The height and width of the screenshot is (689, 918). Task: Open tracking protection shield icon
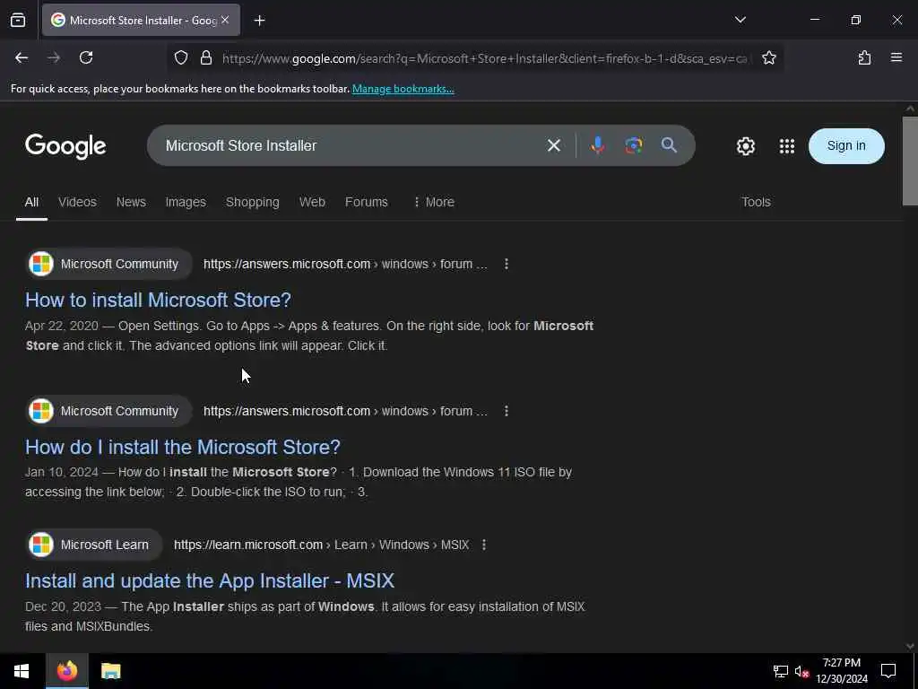tap(181, 57)
